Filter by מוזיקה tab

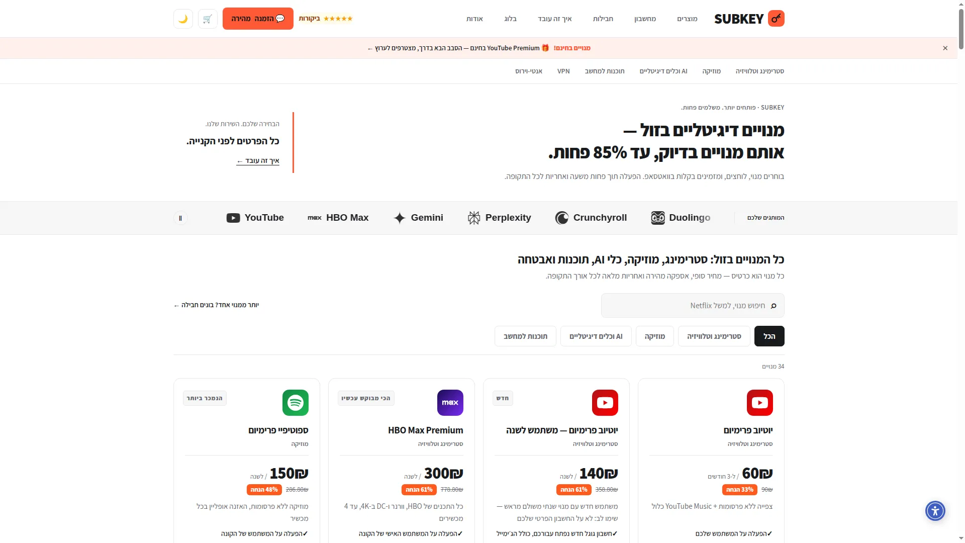coord(655,336)
